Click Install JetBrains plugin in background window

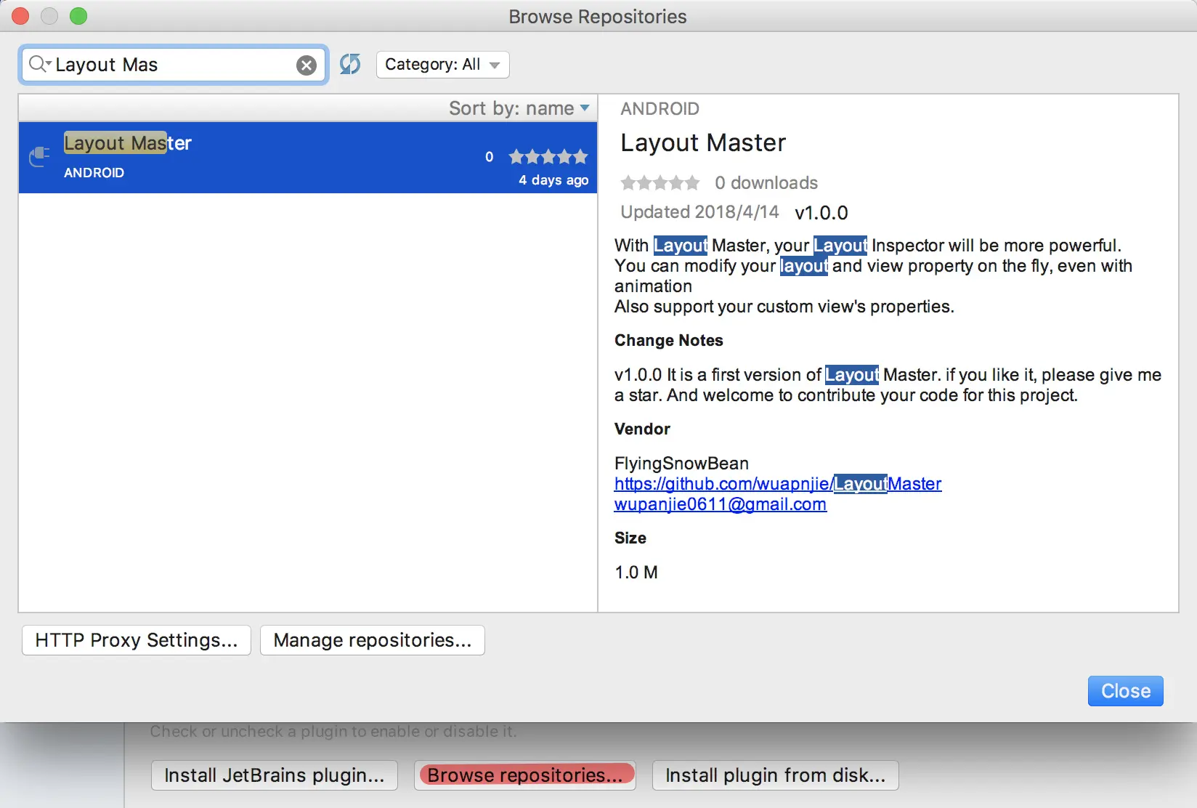[x=275, y=775]
